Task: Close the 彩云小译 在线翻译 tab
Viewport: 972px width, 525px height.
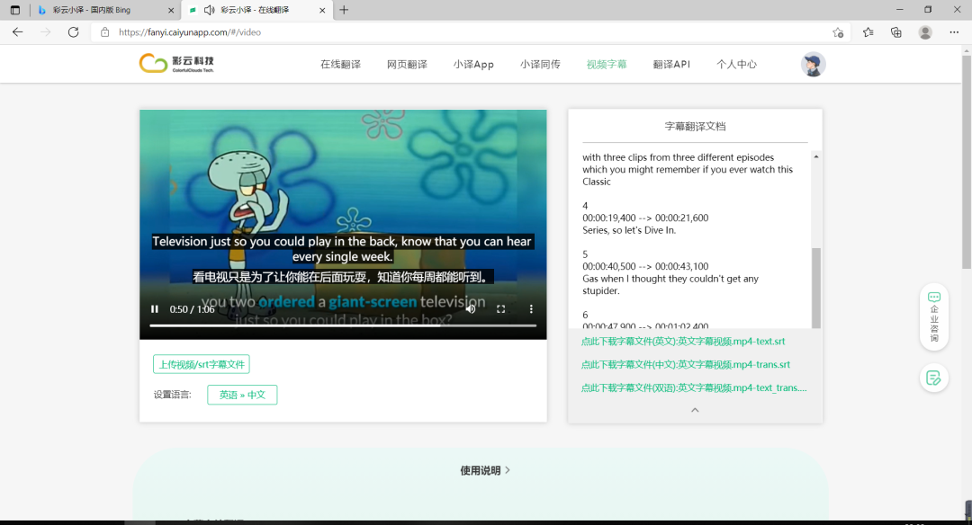Action: coord(322,10)
